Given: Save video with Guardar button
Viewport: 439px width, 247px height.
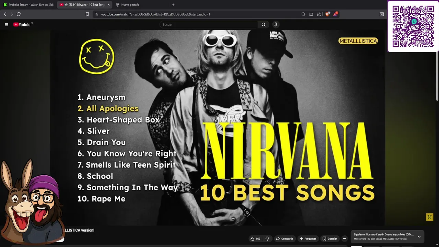Looking at the screenshot, I should click(x=330, y=239).
